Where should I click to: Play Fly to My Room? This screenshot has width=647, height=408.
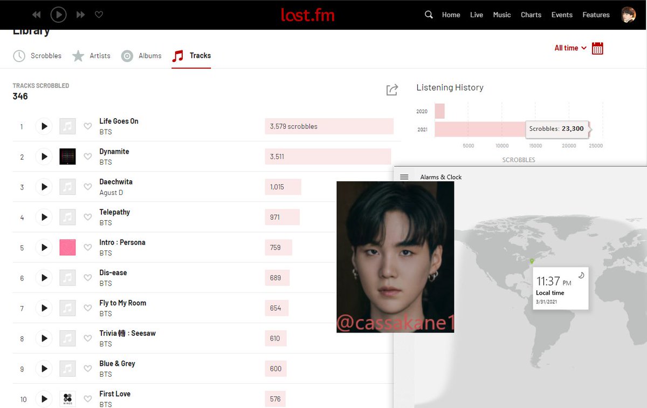click(x=44, y=308)
